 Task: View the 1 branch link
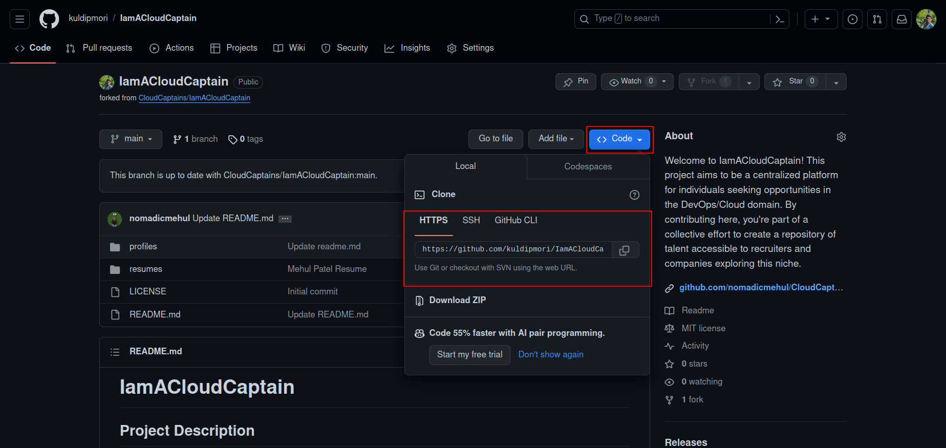coord(195,139)
